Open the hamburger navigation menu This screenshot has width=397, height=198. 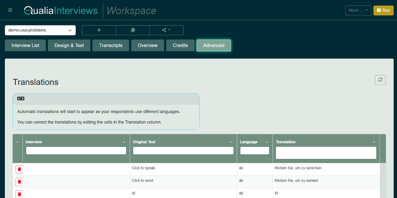(x=10, y=10)
